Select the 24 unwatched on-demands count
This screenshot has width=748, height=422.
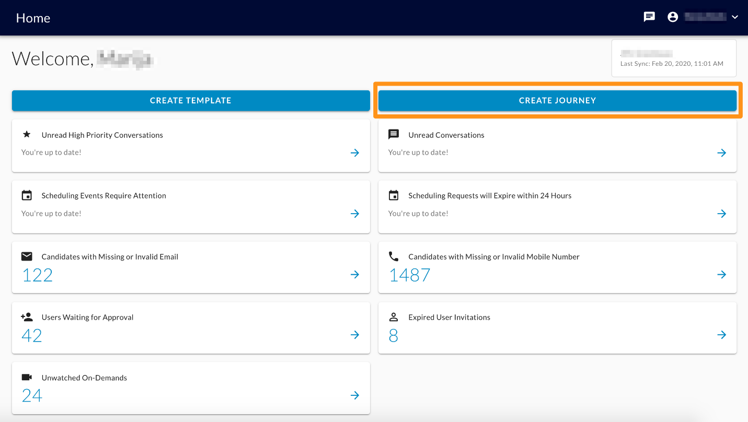[32, 396]
